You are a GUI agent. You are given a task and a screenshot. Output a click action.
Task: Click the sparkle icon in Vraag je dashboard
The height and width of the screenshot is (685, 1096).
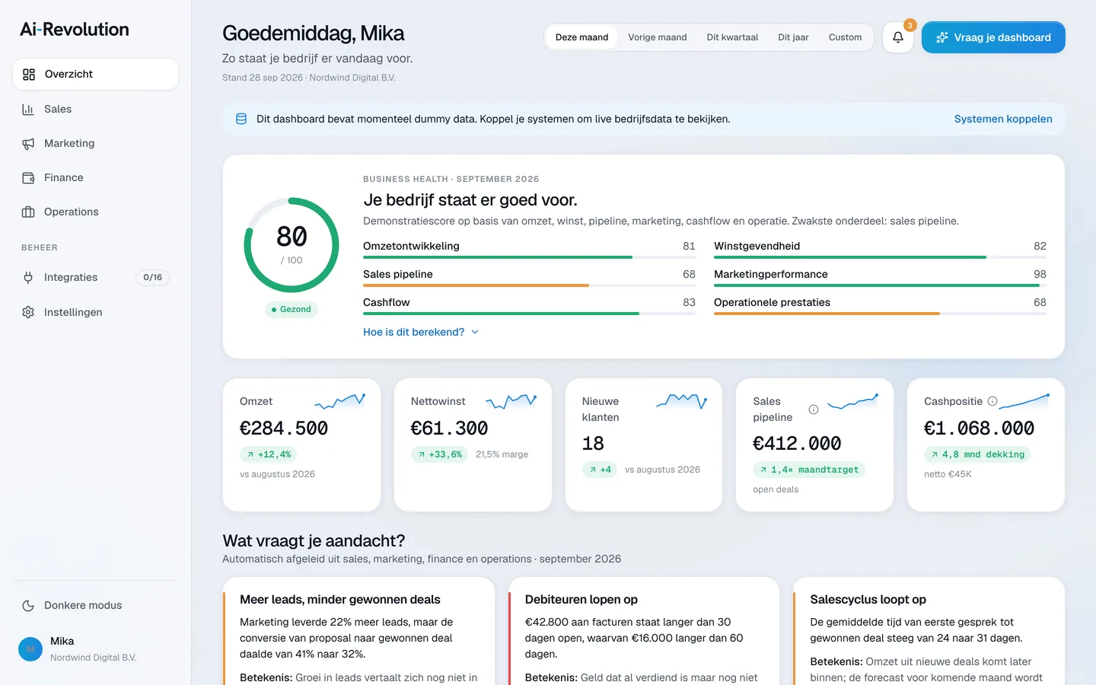(x=942, y=37)
